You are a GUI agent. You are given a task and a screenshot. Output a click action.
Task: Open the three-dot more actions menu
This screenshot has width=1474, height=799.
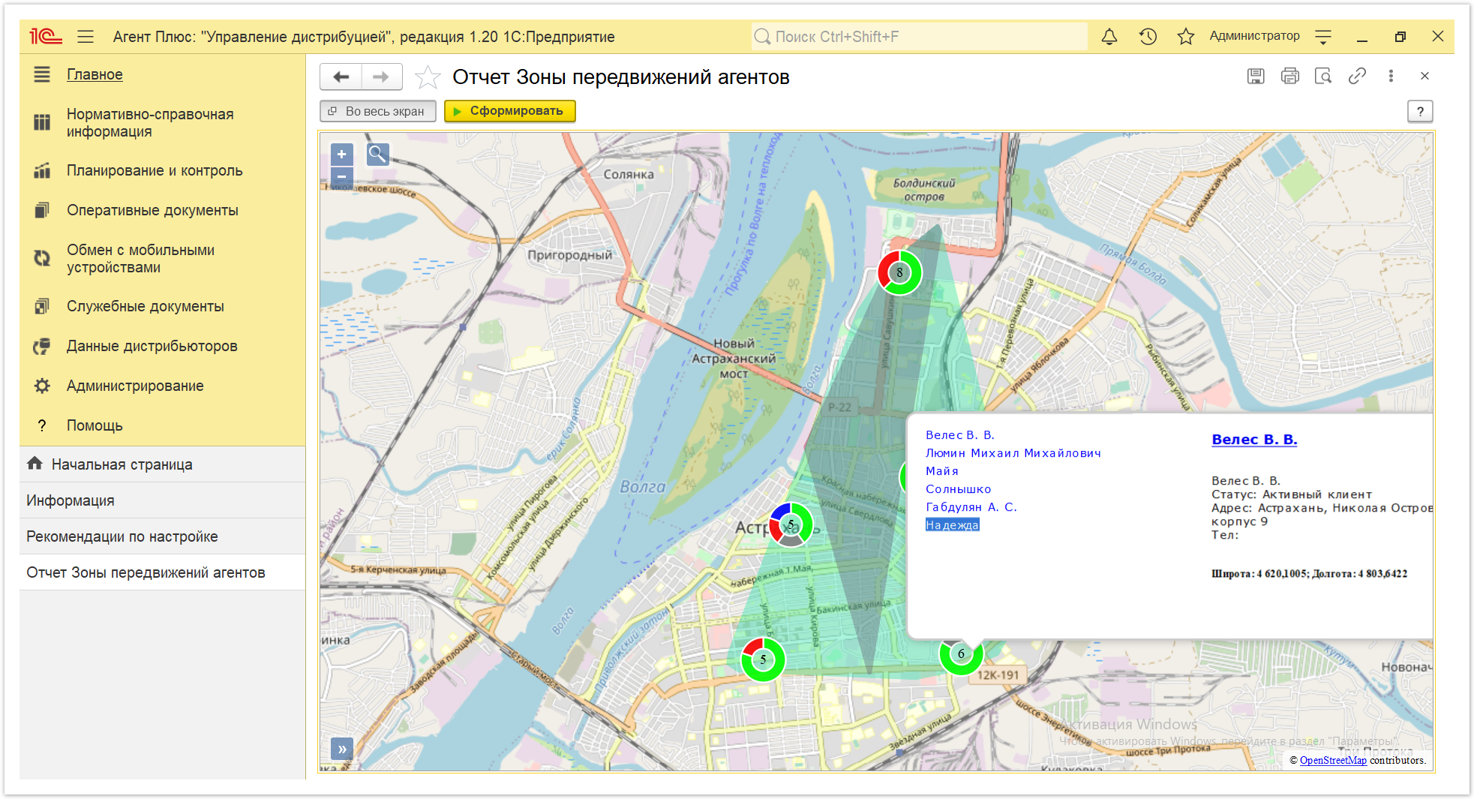[1391, 76]
